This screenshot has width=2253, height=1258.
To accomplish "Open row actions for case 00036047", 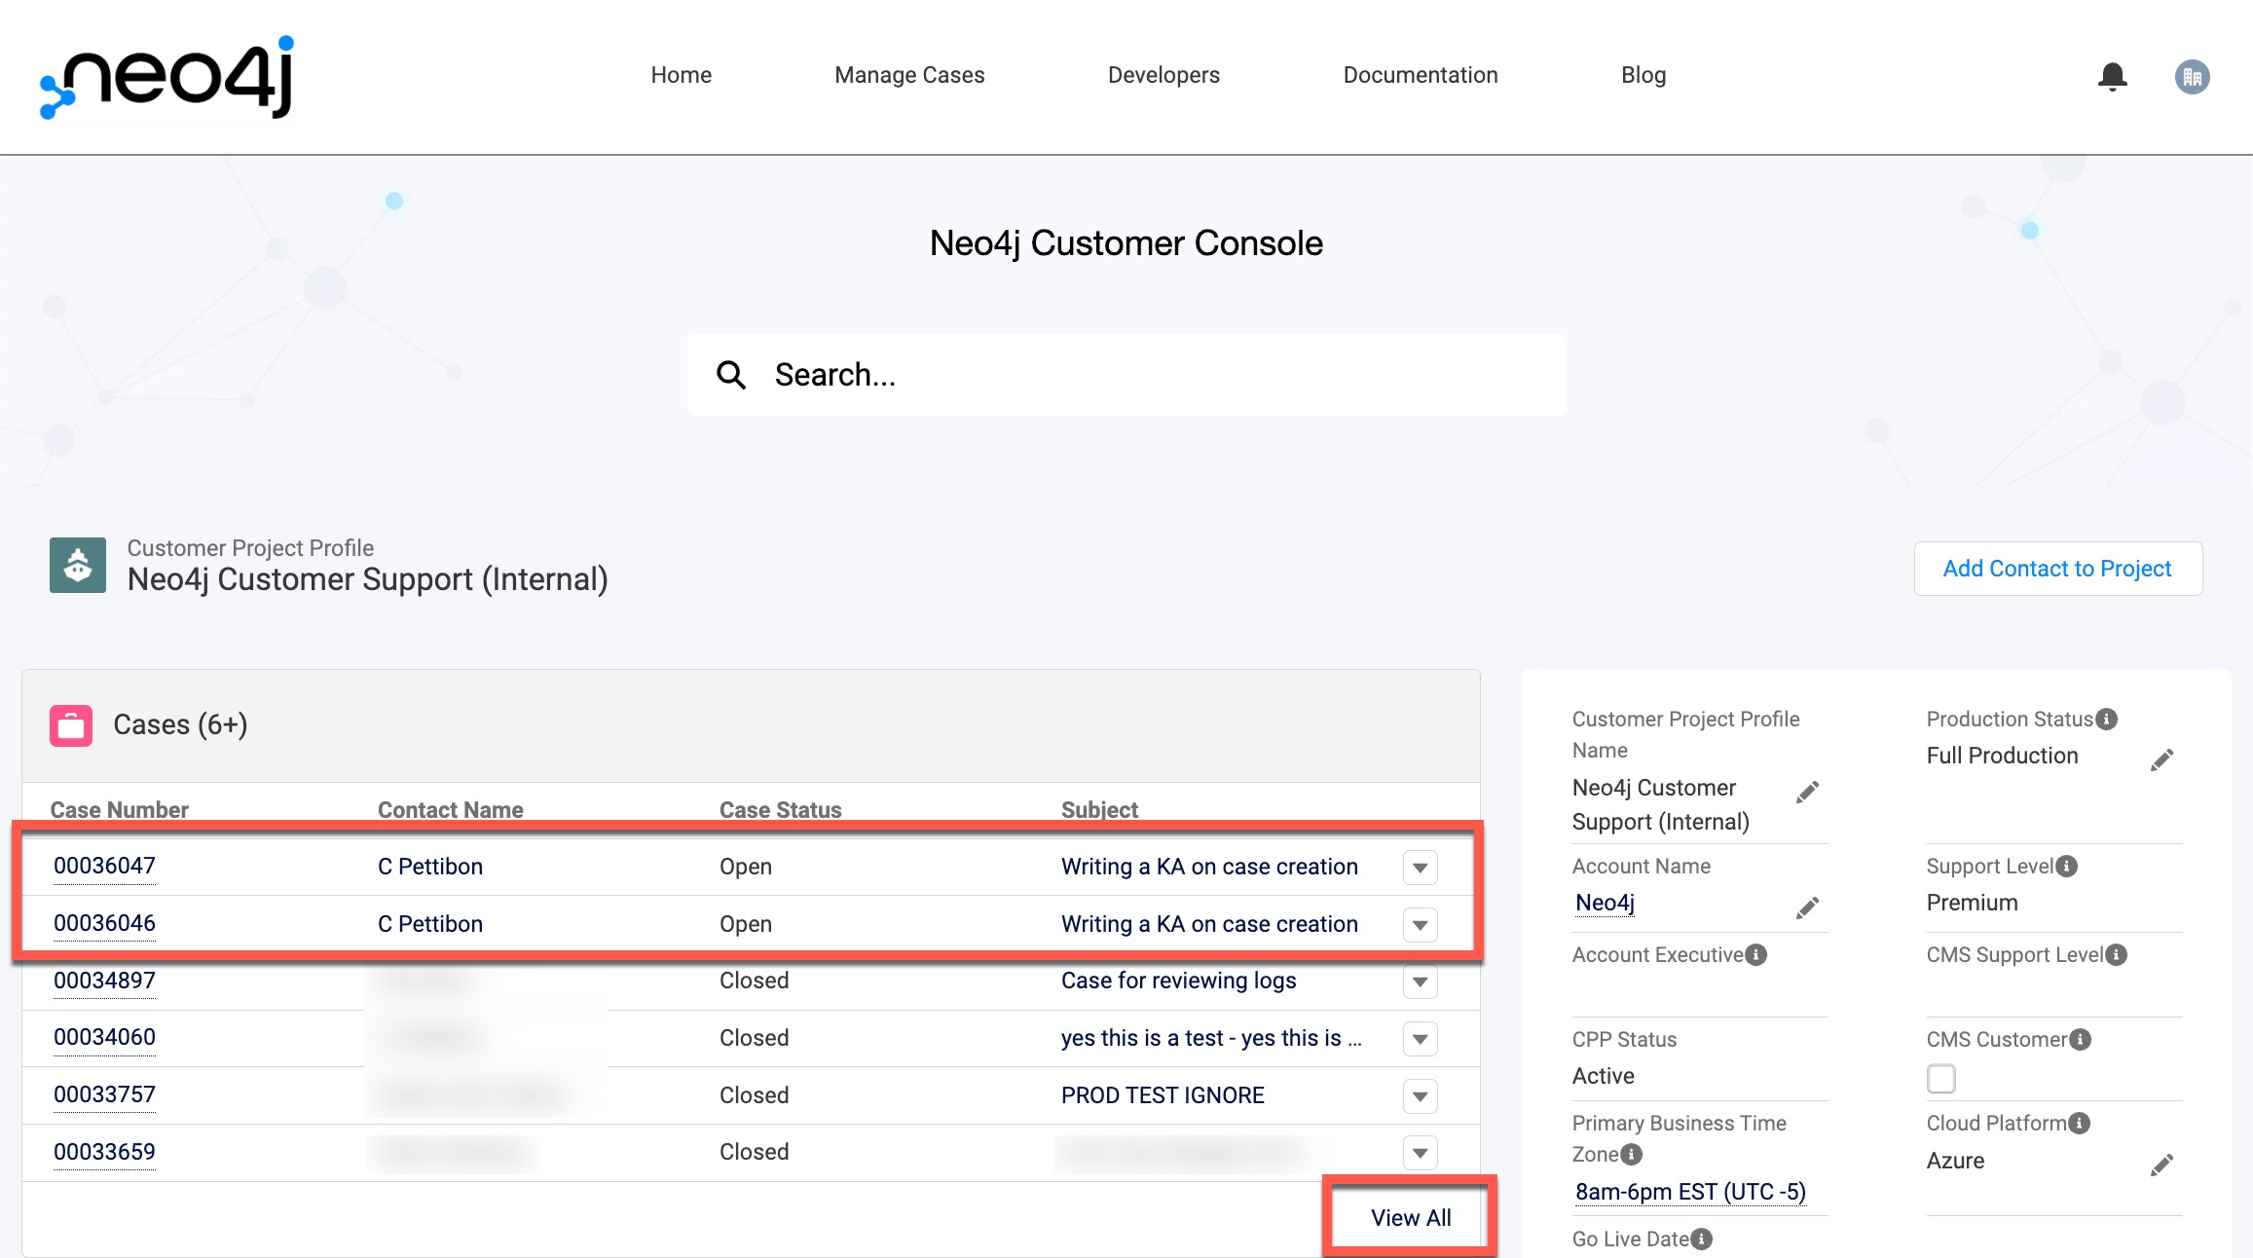I will pyautogui.click(x=1421, y=868).
